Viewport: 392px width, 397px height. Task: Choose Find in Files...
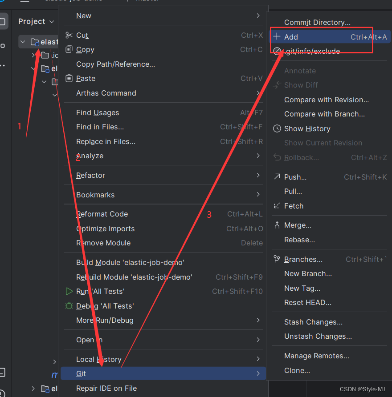163,127
